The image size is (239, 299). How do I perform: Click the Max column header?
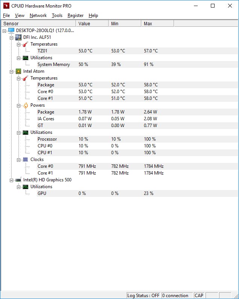click(157, 23)
